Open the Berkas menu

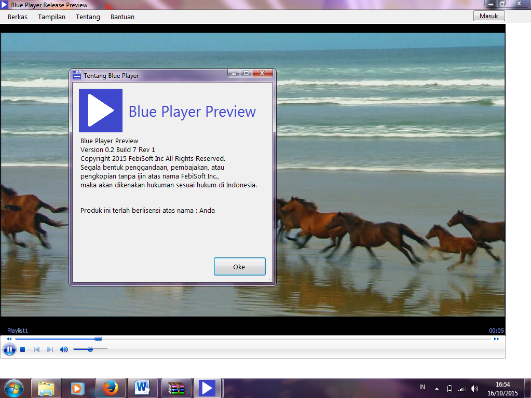coord(18,17)
